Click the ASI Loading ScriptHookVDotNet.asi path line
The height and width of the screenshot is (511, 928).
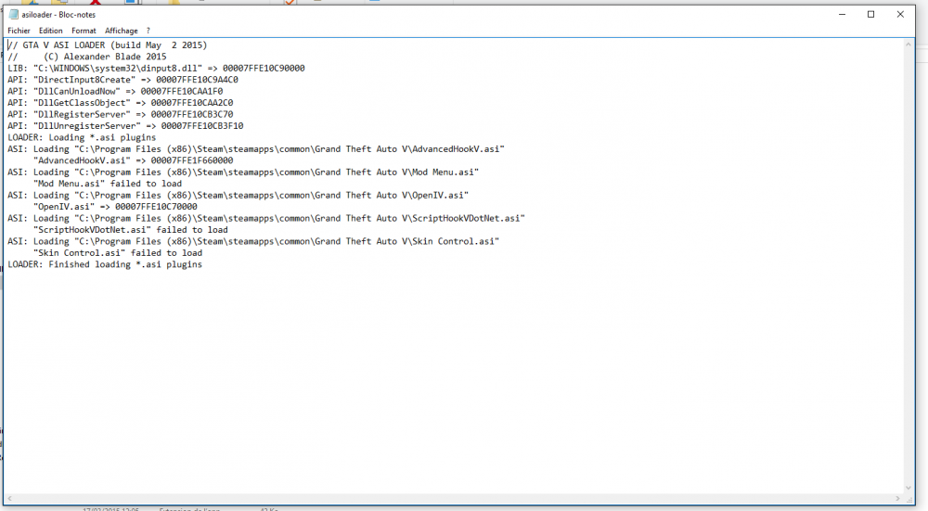pyautogui.click(x=266, y=218)
